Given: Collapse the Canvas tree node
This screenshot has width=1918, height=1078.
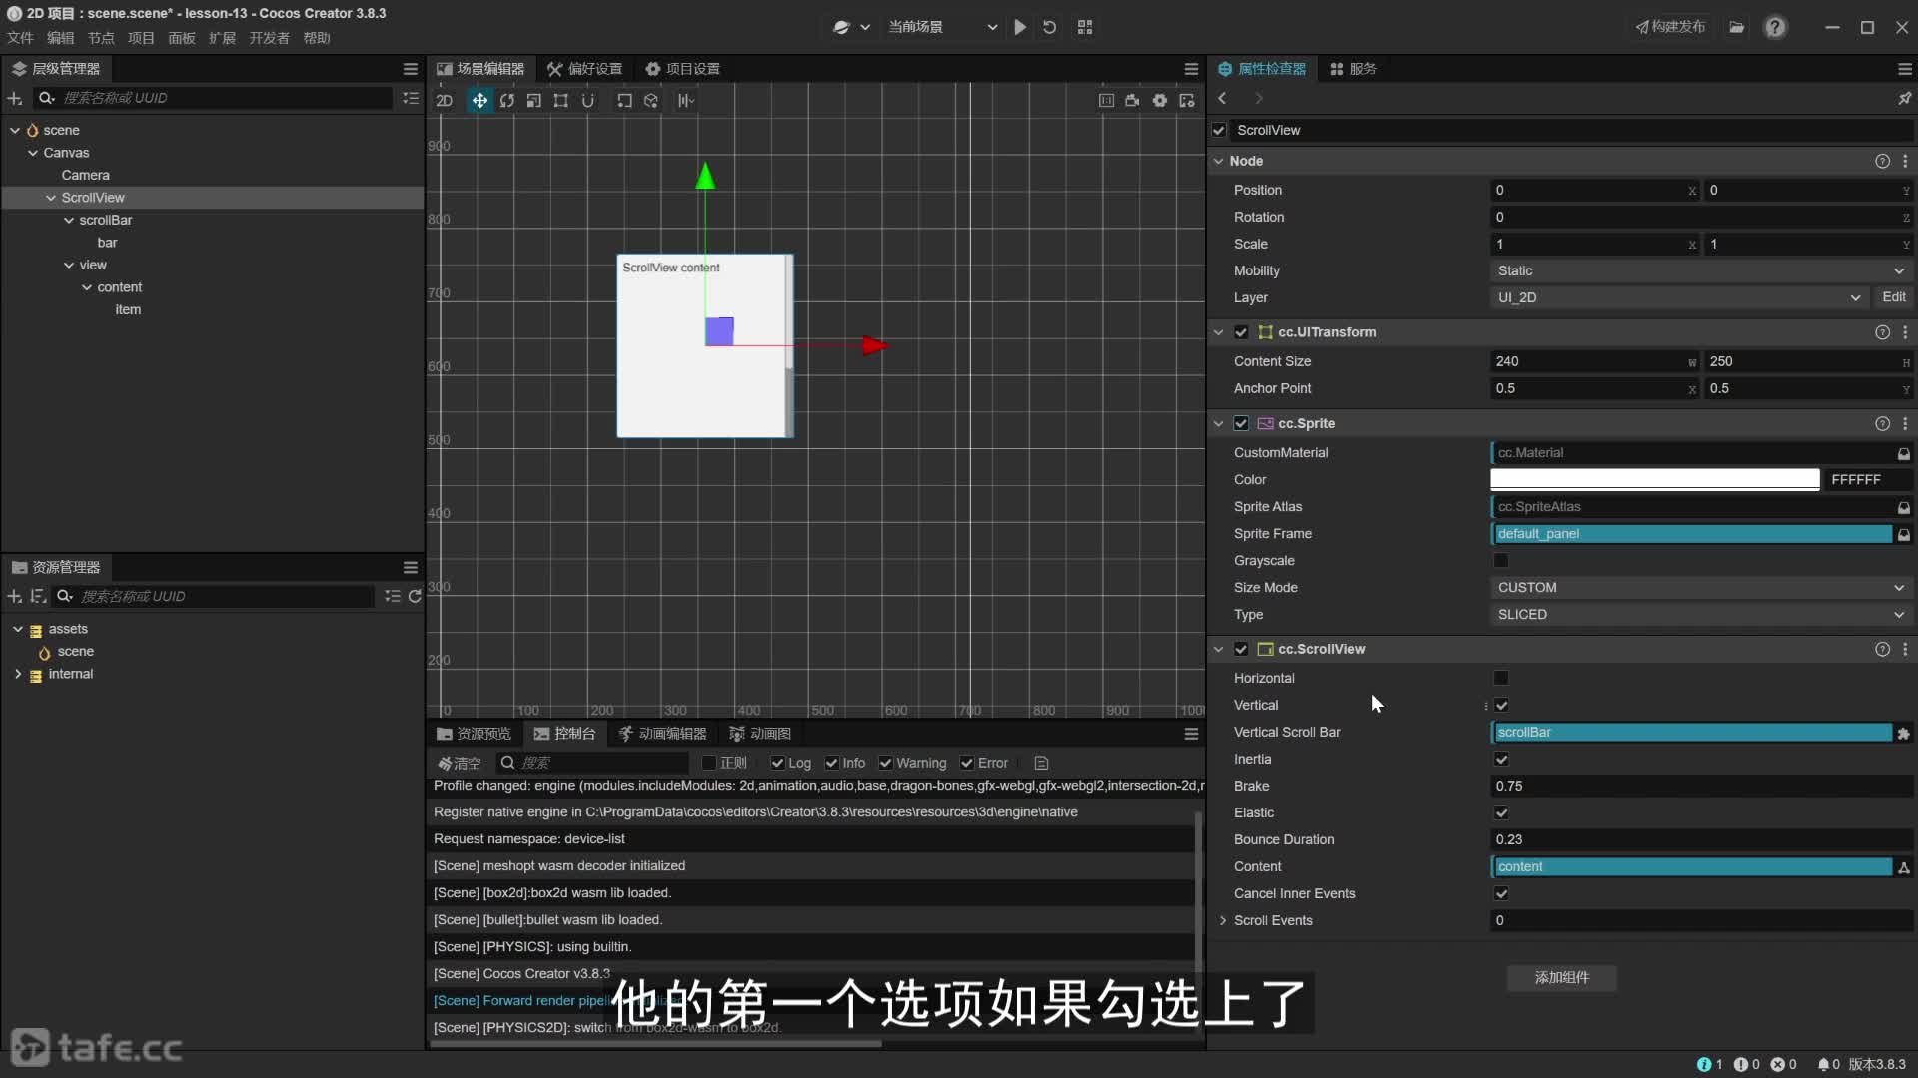Looking at the screenshot, I should (33, 153).
